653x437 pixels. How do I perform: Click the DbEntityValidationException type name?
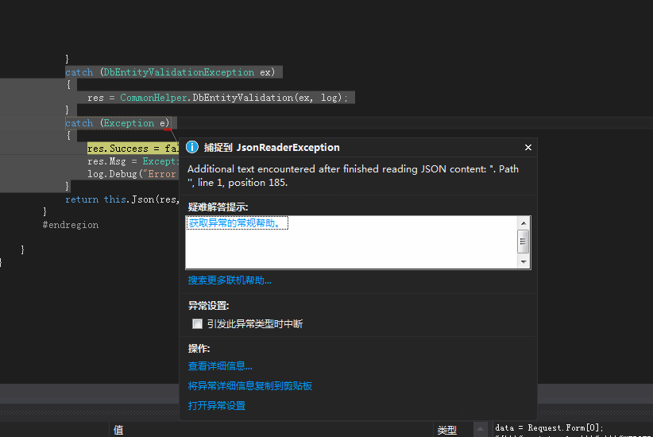pyautogui.click(x=179, y=72)
